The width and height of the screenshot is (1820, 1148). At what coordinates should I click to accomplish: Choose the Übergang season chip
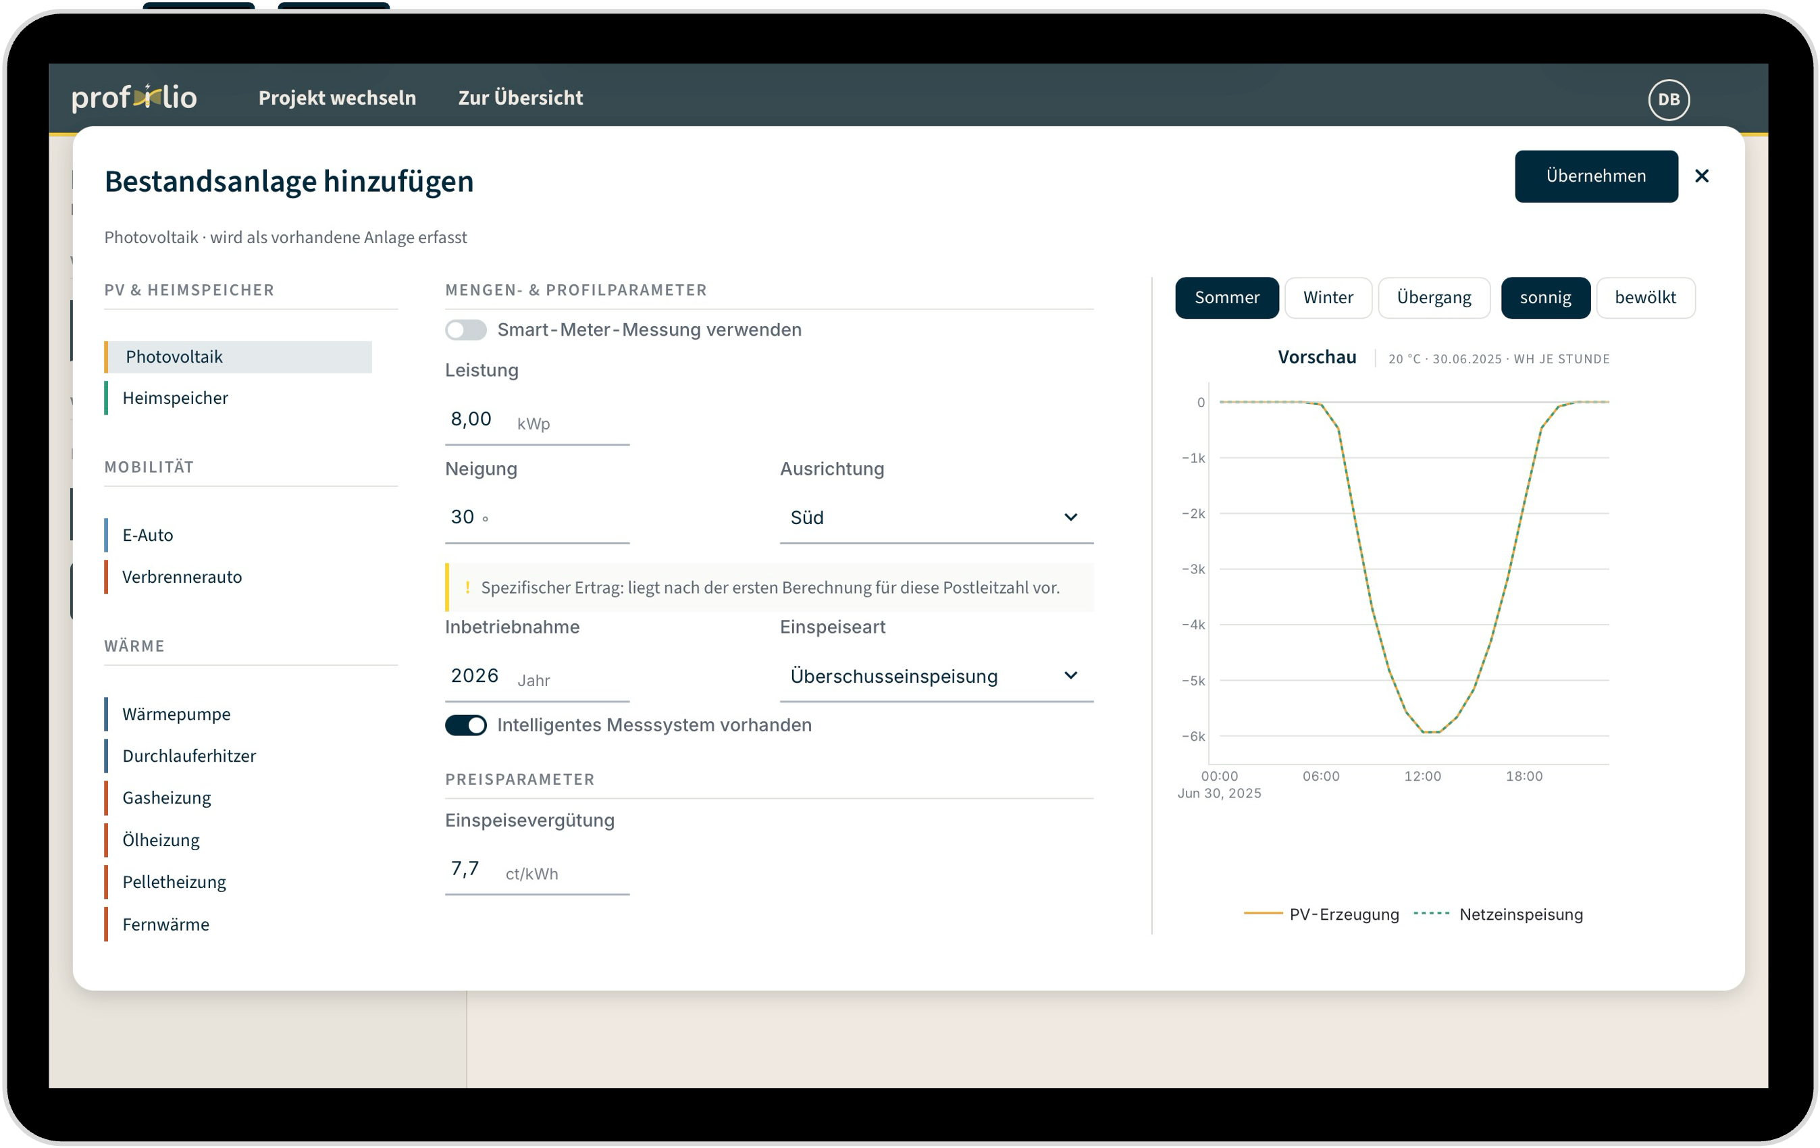1434,298
